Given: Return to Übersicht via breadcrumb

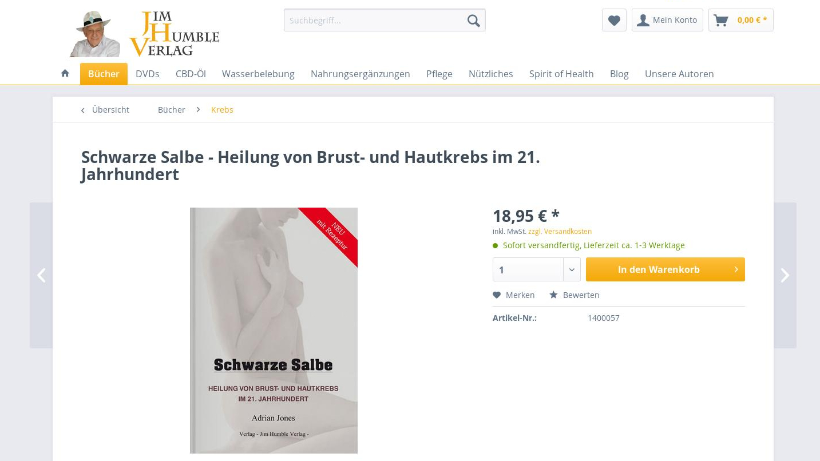Looking at the screenshot, I should click(105, 110).
